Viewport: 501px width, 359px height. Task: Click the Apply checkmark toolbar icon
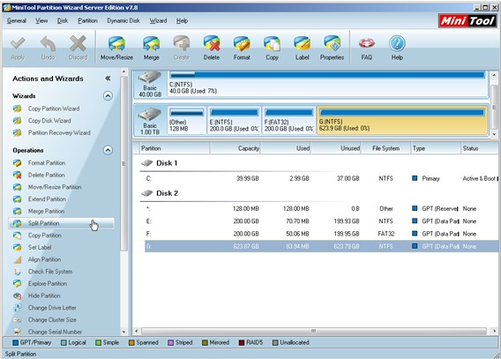point(18,44)
